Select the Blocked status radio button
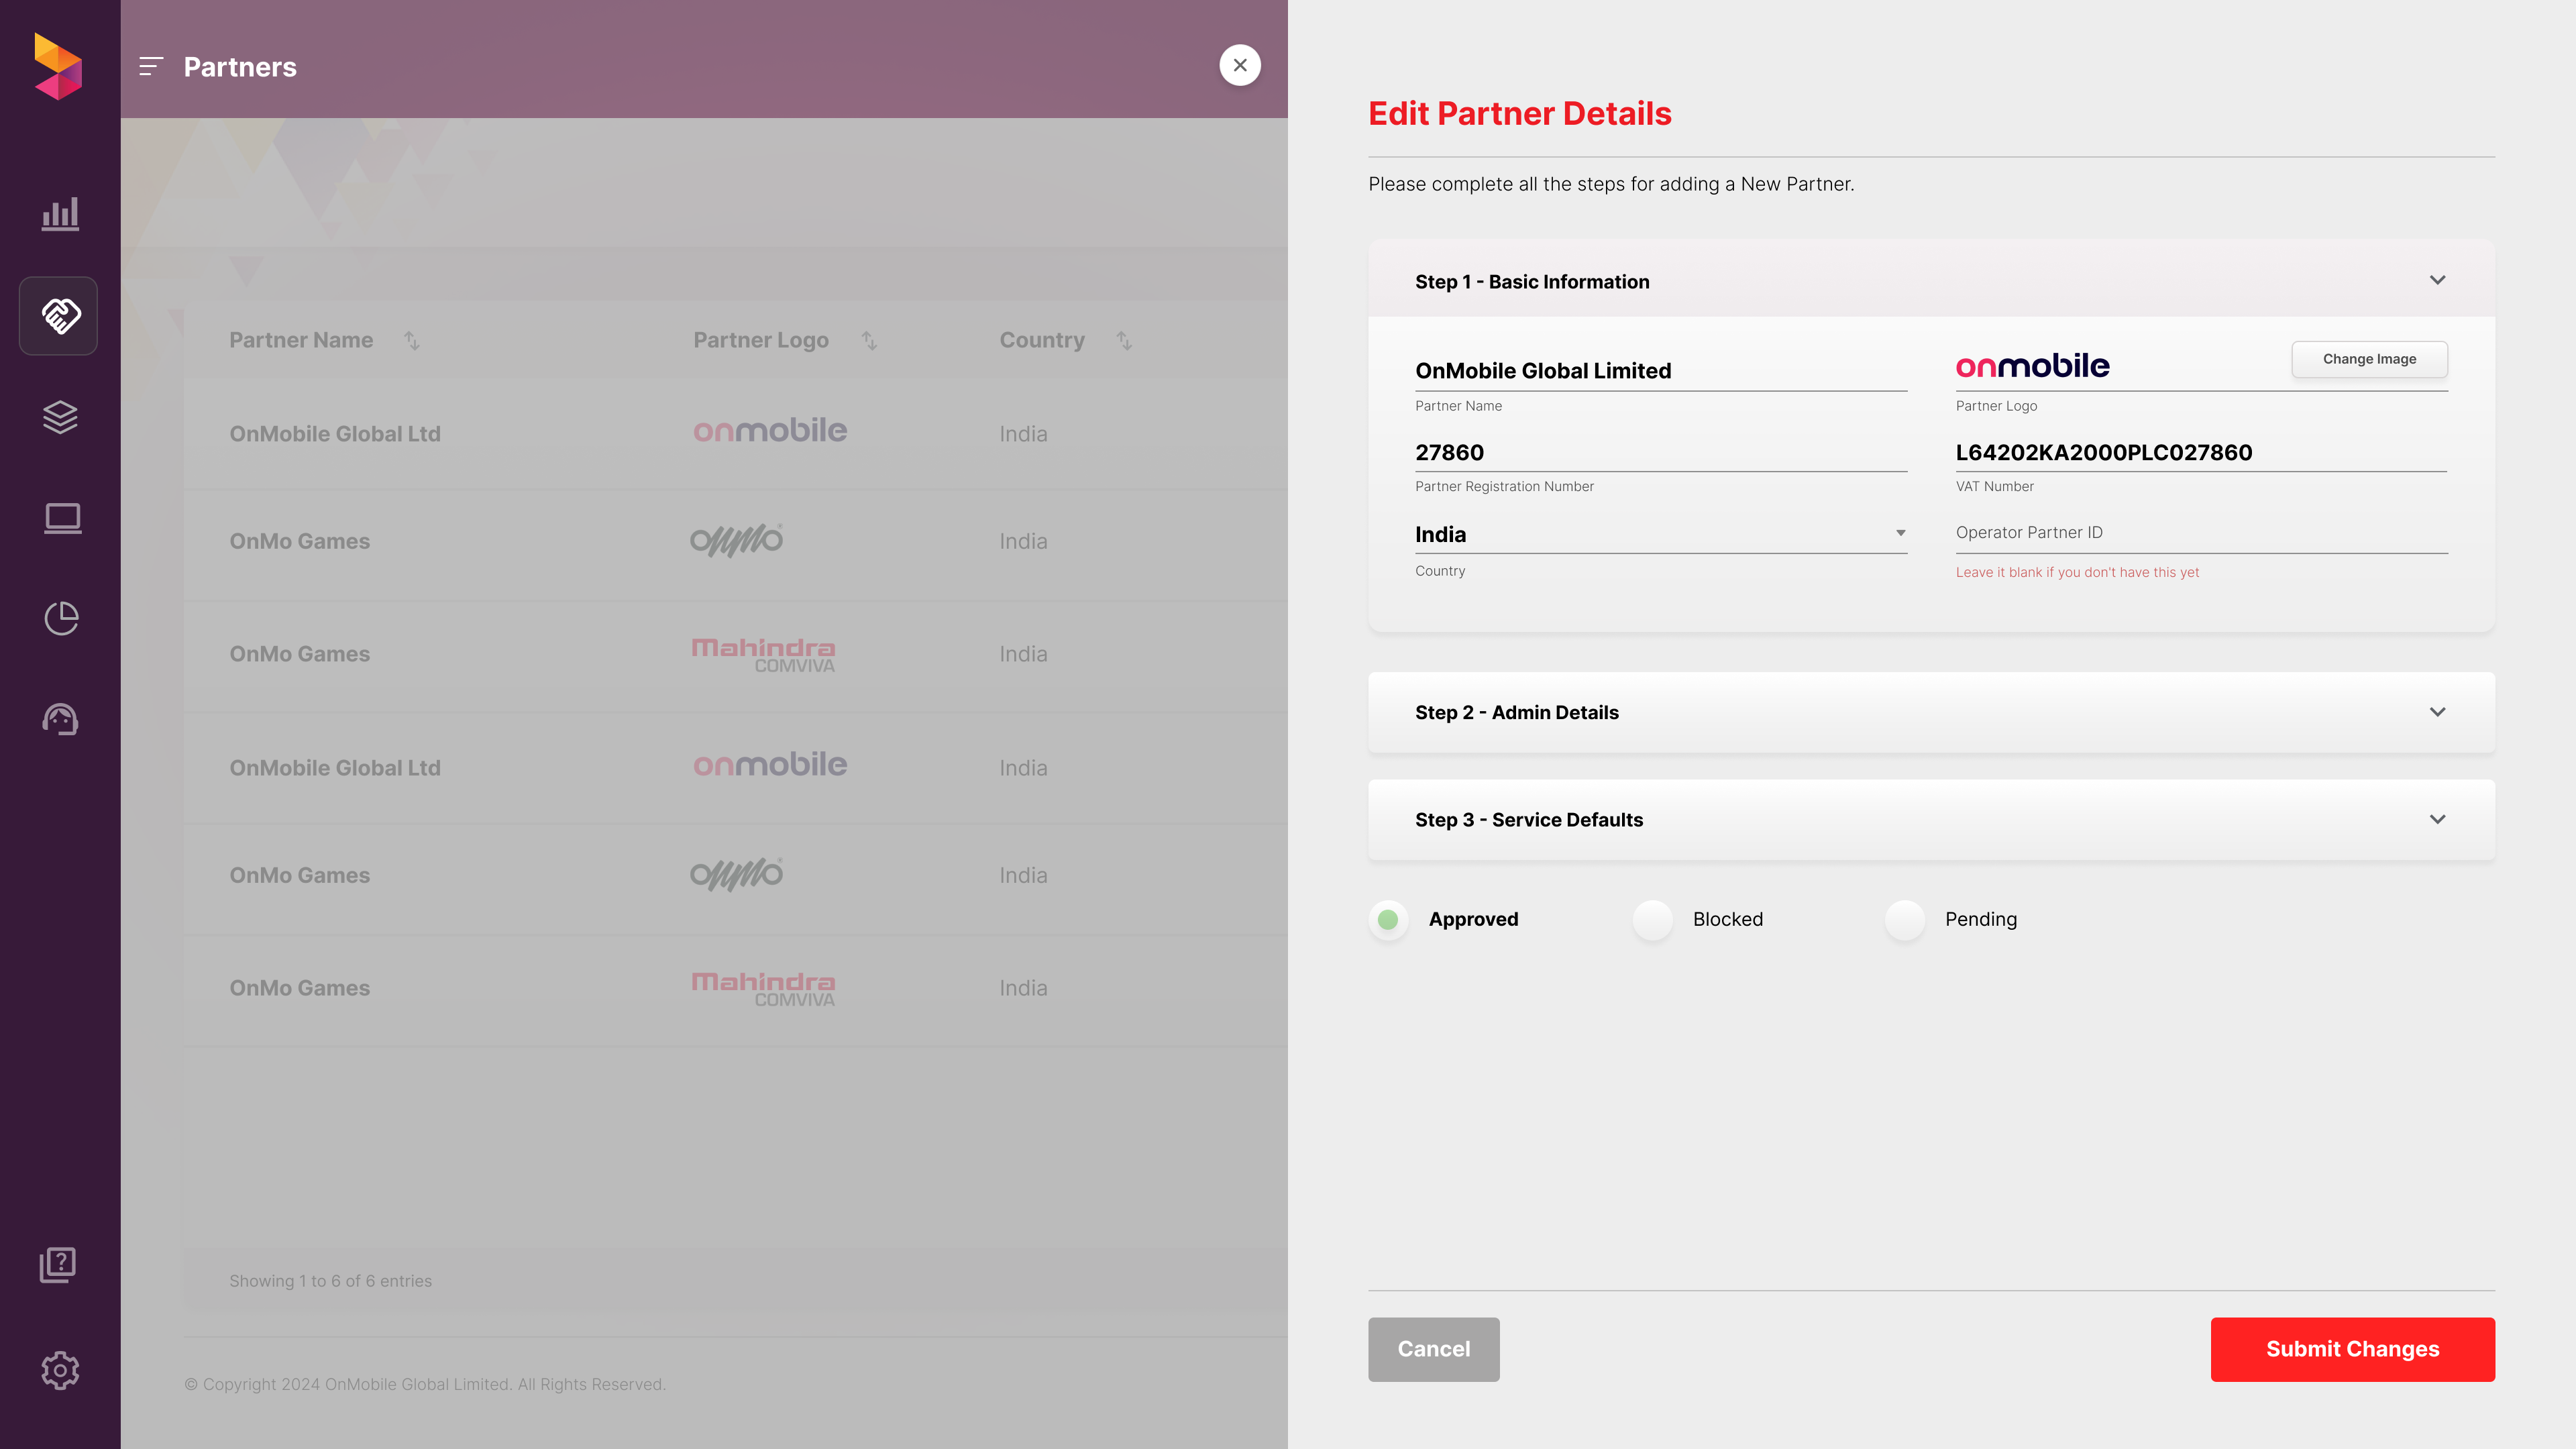The image size is (2576, 1449). point(1652,920)
